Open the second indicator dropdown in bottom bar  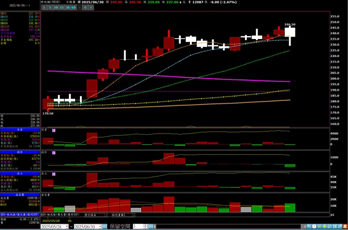106,215
